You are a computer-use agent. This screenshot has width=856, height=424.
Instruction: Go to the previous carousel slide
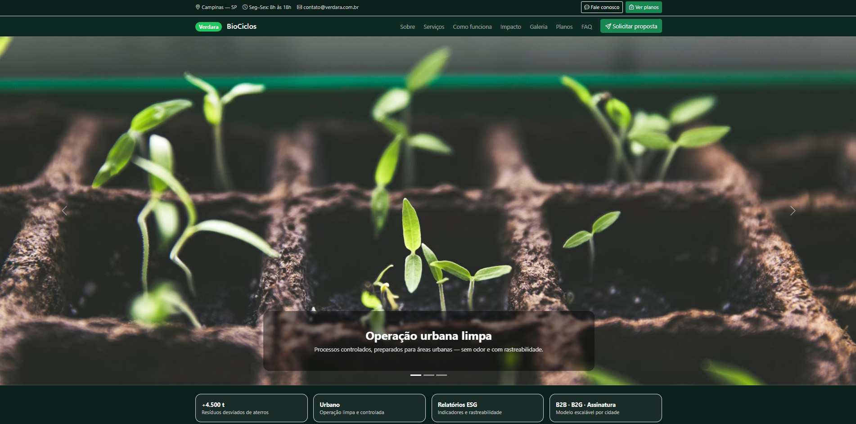click(x=64, y=211)
